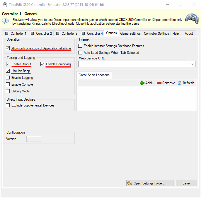
Task: Click the red minus Remove icon
Action: point(159,83)
